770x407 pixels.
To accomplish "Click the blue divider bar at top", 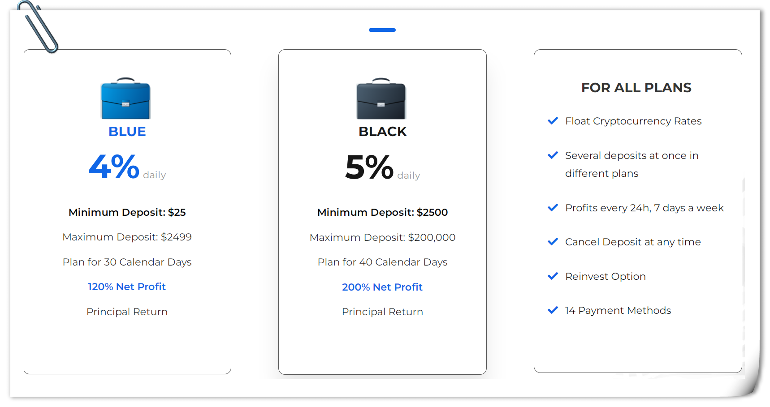I will pyautogui.click(x=382, y=30).
